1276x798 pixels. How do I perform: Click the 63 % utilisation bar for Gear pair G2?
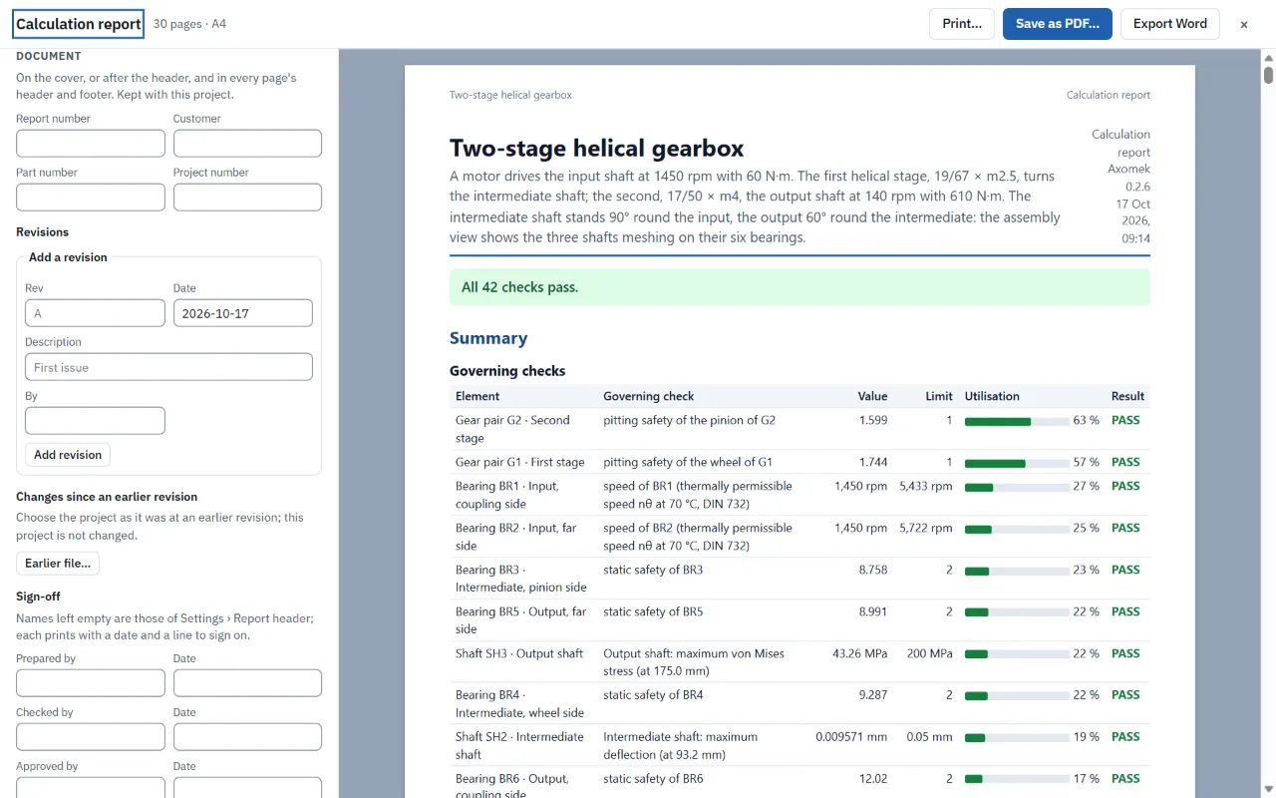[x=1018, y=421]
